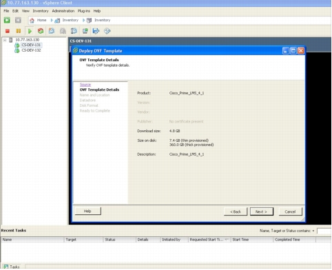Click the Take Snapshot toolbar icon
The image size is (332, 270).
[52, 31]
